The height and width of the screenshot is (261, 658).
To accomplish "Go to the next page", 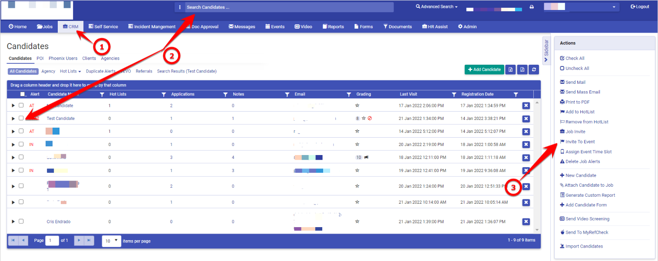I will point(79,240).
